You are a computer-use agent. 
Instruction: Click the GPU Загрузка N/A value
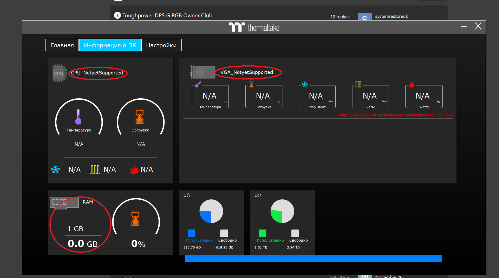pos(263,96)
